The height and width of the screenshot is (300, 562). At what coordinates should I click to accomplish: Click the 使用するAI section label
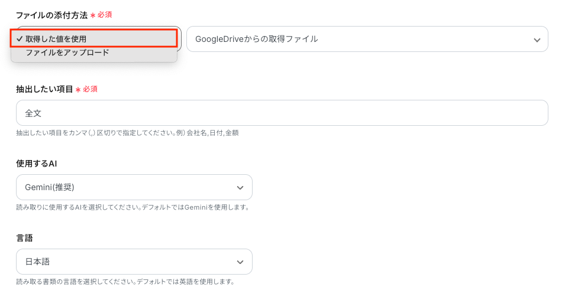[36, 164]
